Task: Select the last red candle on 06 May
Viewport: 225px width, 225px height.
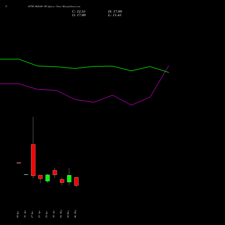Action: pyautogui.click(x=76, y=181)
